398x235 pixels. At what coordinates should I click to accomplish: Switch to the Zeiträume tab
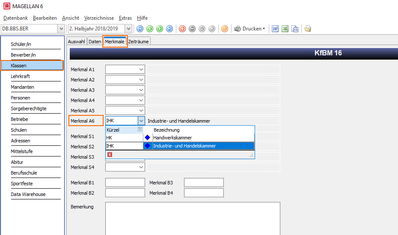[x=138, y=42]
